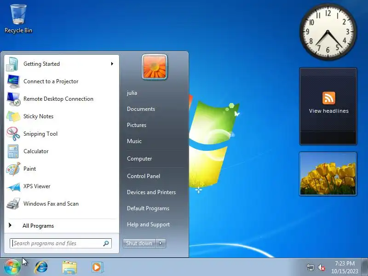Click the Remote Desktop Connection icon

click(13, 99)
